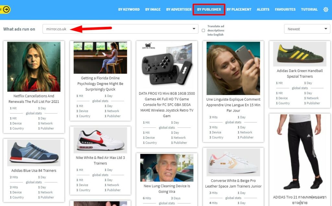The height and width of the screenshot is (206, 332).
Task: Open the Tutorial menu item
Action: (309, 9)
